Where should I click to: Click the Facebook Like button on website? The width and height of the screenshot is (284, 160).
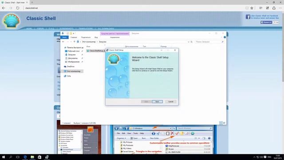[266, 22]
